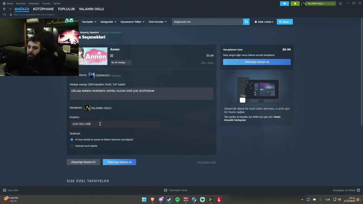363x204 pixels.
Task: Click the ODISNOSU recipient avatar
Action: point(91,75)
